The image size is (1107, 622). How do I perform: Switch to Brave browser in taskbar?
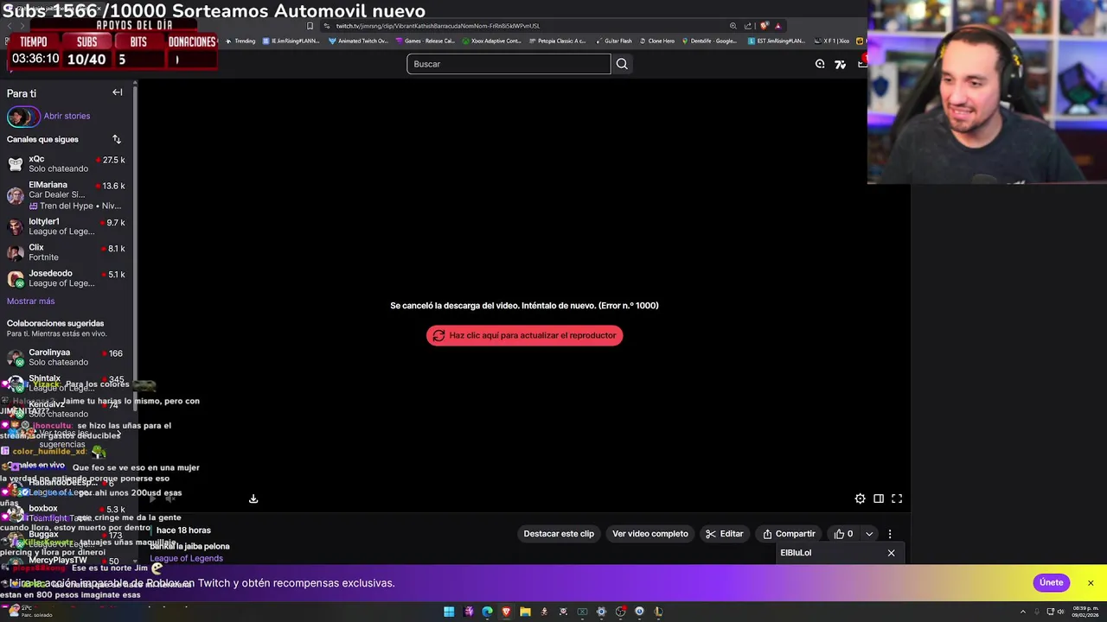[x=506, y=612]
